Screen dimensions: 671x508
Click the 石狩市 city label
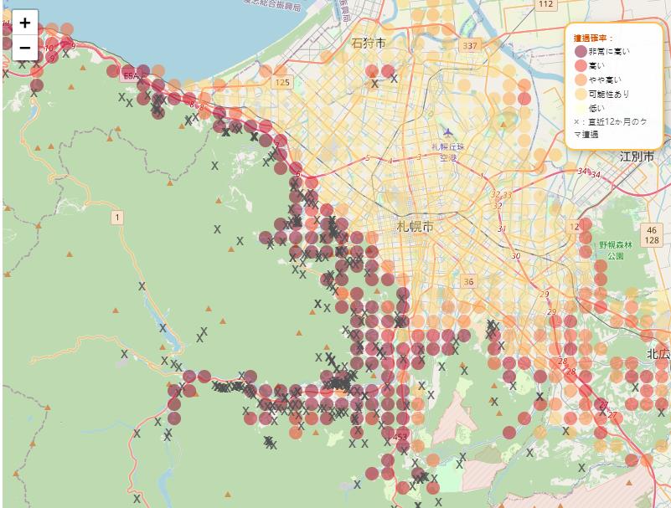pyautogui.click(x=369, y=43)
